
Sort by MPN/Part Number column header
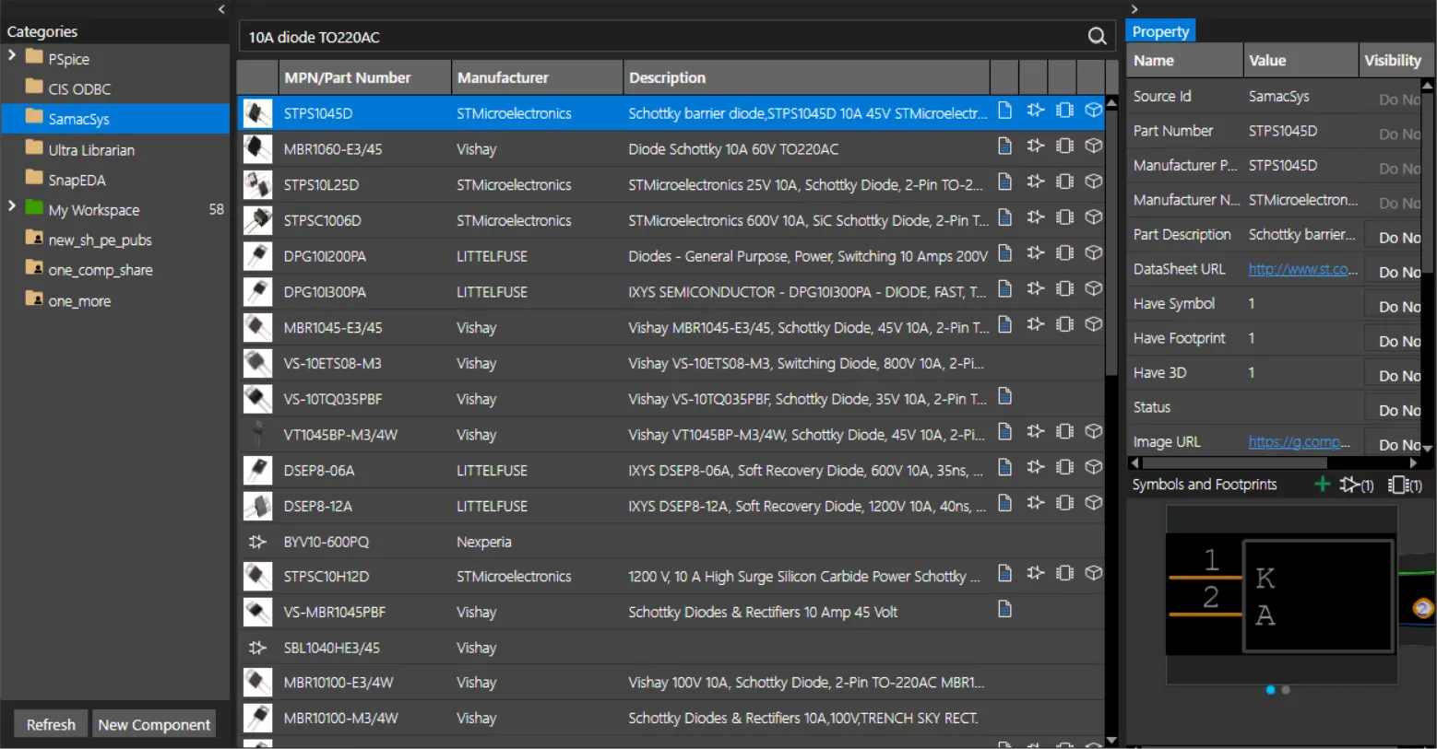click(364, 77)
